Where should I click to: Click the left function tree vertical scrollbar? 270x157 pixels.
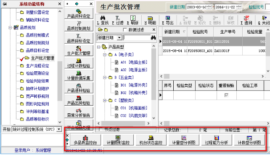[x=60, y=67]
